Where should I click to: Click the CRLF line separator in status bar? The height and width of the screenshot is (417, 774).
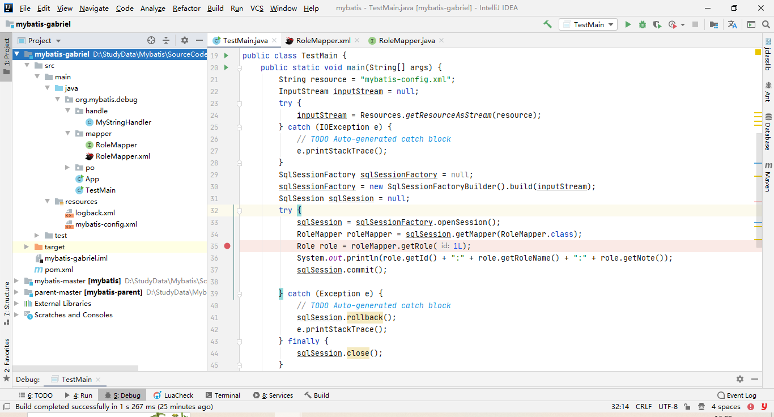644,407
